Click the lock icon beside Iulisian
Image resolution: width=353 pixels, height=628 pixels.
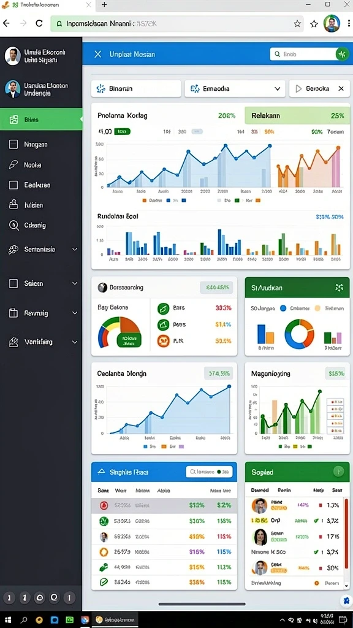pos(13,205)
